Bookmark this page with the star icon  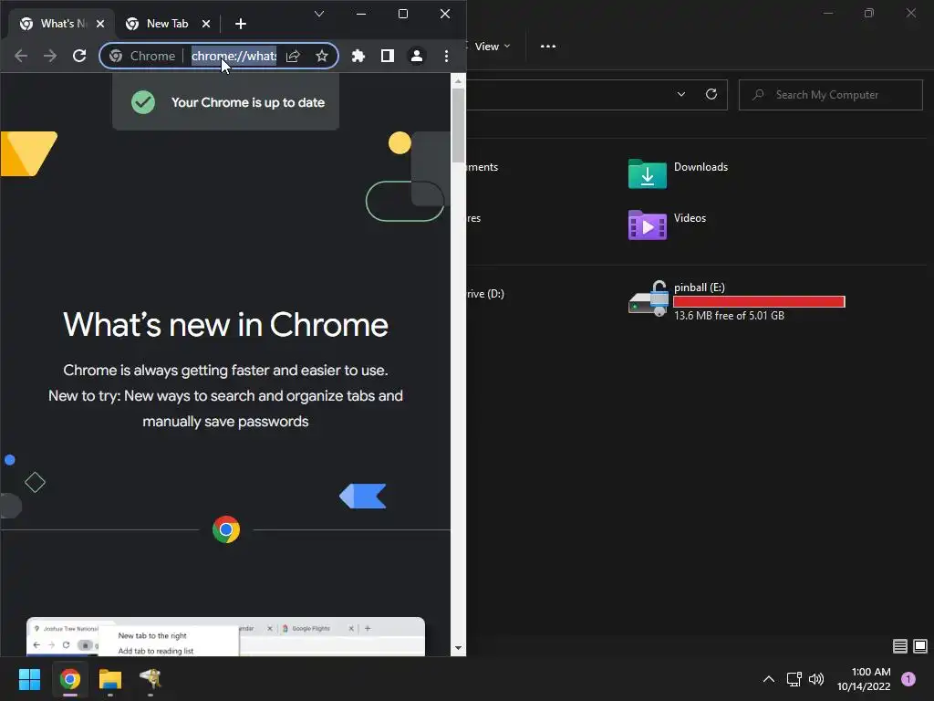pos(322,56)
